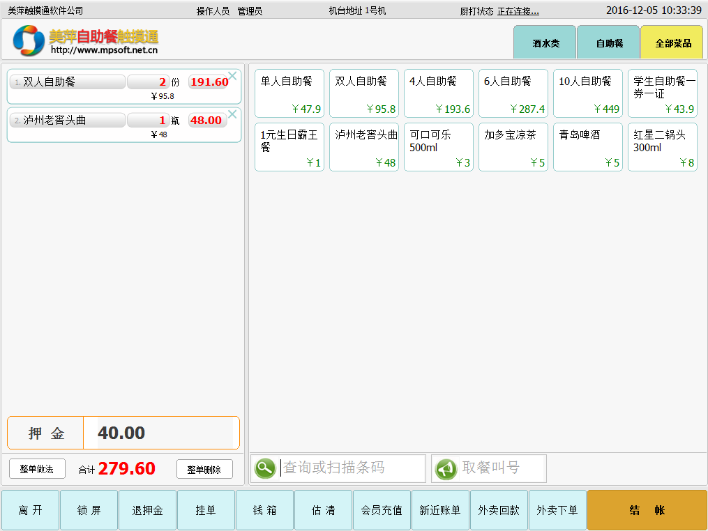Switch to 自助餐 category tab
The image size is (708, 531).
608,43
